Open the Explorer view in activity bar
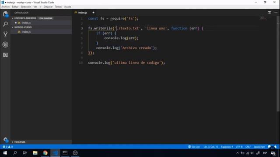Image resolution: width=280 pixels, height=157 pixels. tap(5, 14)
